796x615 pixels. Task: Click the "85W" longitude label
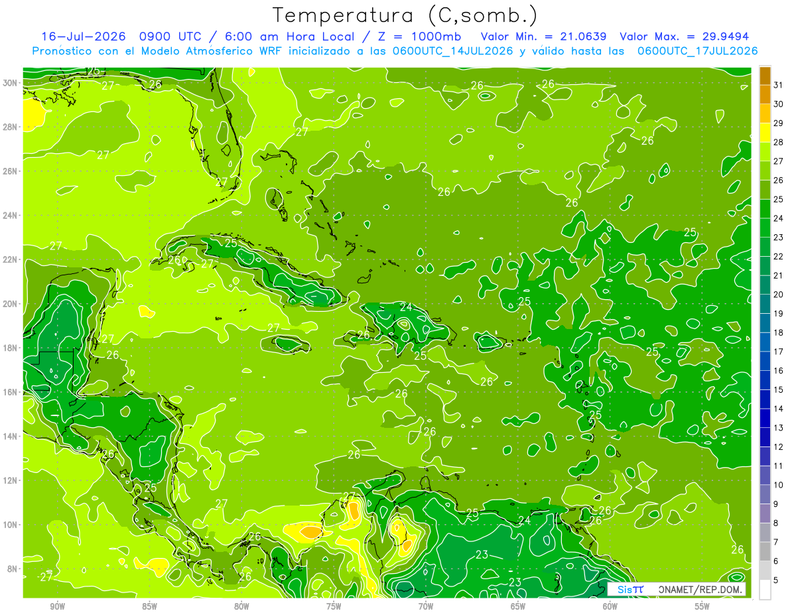(x=149, y=606)
